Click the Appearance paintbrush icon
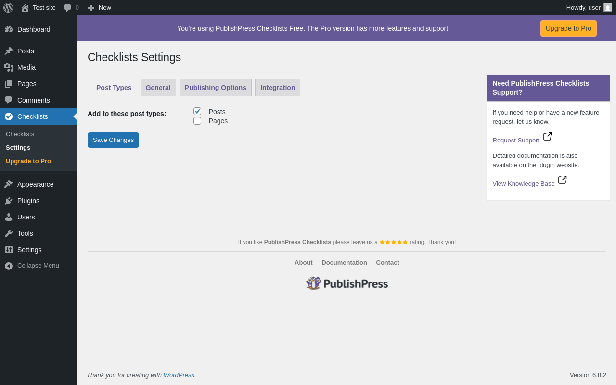Screen dimensions: 616x385 pyautogui.click(x=9, y=184)
